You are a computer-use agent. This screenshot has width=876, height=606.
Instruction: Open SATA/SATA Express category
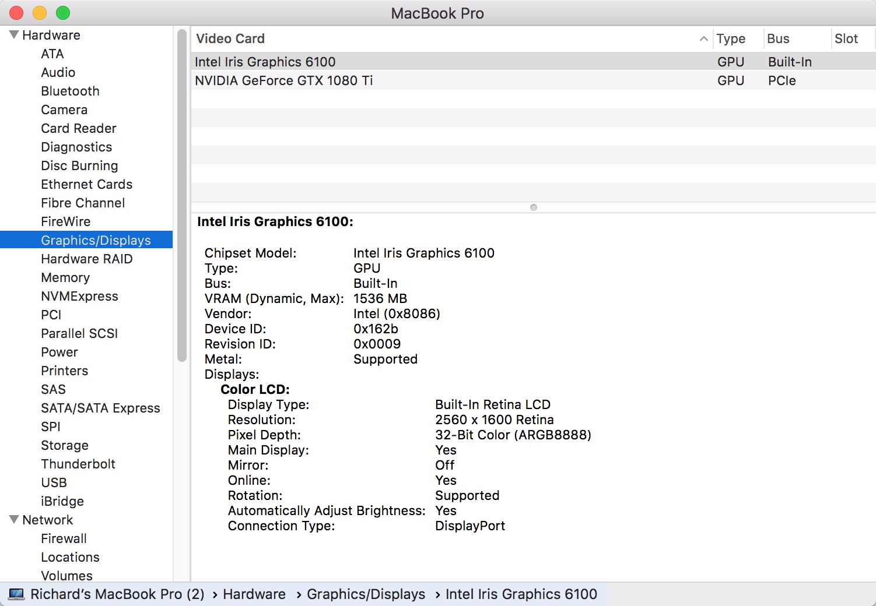[101, 408]
